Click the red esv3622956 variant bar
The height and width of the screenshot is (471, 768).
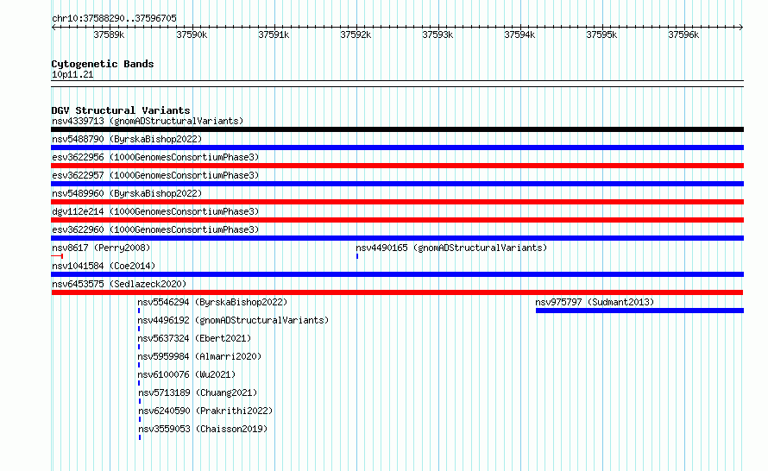point(397,166)
